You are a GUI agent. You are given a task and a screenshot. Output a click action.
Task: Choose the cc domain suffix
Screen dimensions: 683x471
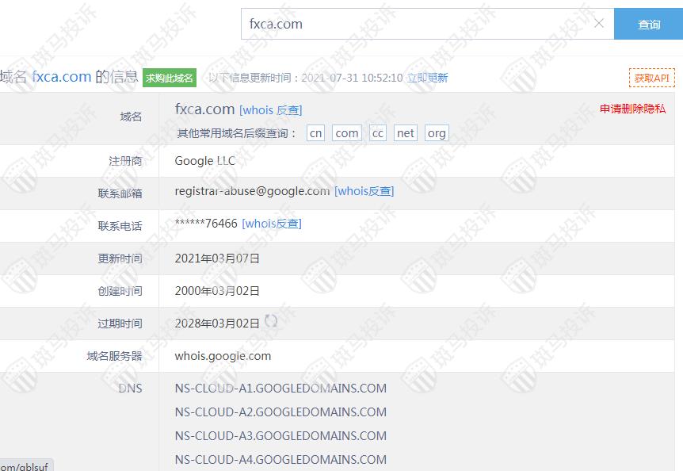tap(378, 133)
